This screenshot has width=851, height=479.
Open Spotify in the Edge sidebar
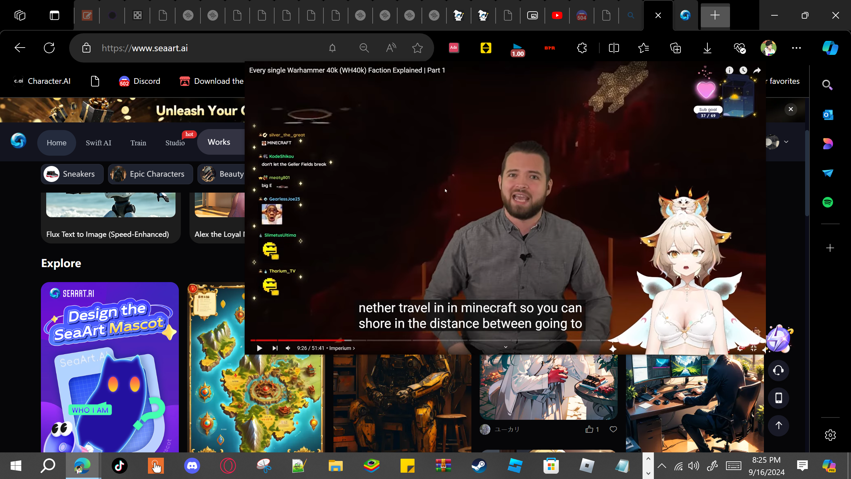point(828,202)
